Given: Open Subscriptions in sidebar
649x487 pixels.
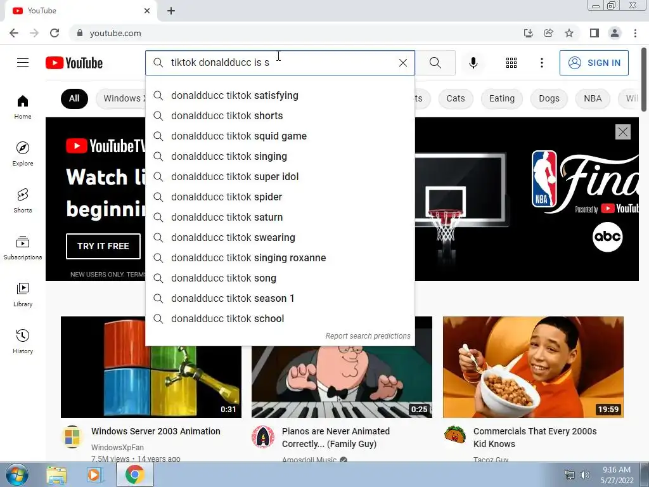Looking at the screenshot, I should pyautogui.click(x=23, y=247).
